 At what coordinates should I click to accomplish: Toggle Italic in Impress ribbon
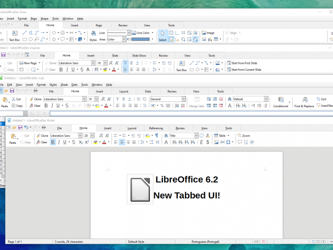[x=67, y=70]
